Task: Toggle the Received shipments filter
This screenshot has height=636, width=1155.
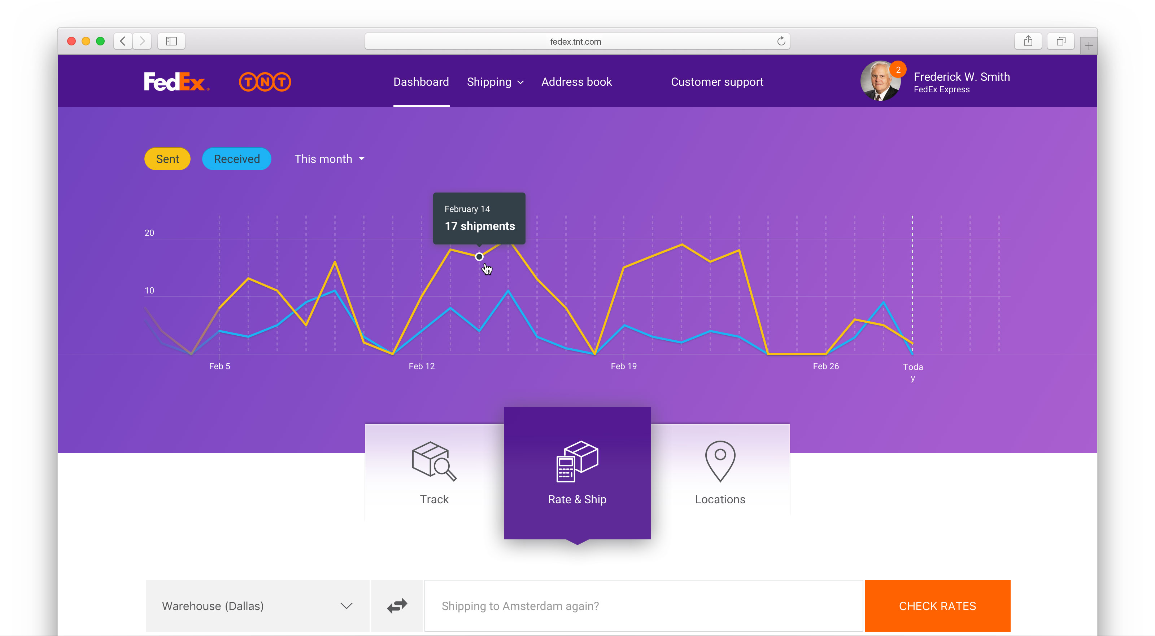Action: [x=236, y=159]
